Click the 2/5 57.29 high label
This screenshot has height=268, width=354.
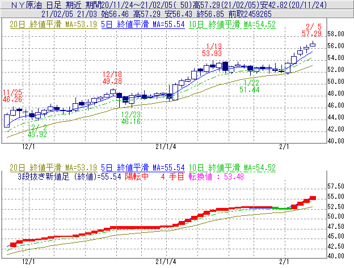click(x=312, y=30)
